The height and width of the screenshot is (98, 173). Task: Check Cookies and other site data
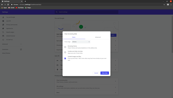[65, 52]
